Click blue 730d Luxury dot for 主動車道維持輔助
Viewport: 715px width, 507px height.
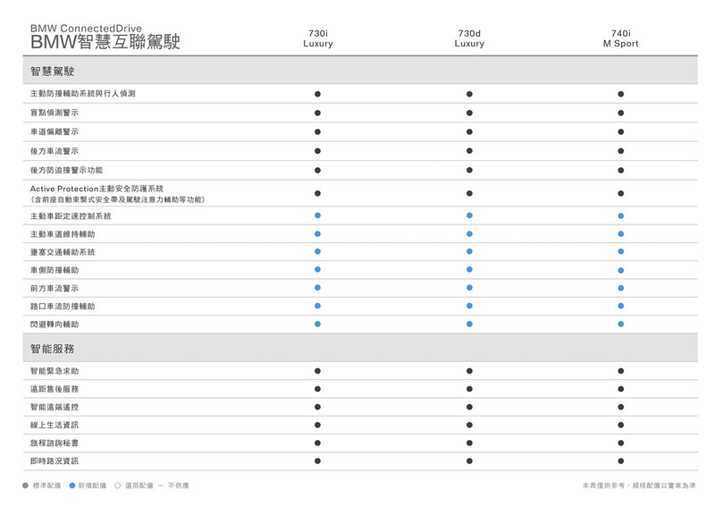(469, 233)
